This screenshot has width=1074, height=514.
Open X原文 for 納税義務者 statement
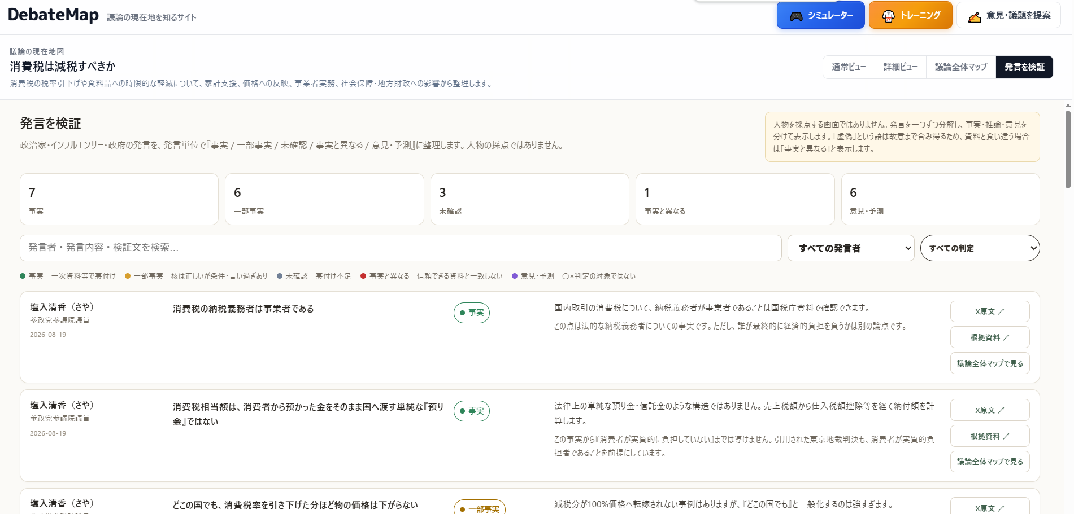pyautogui.click(x=990, y=311)
